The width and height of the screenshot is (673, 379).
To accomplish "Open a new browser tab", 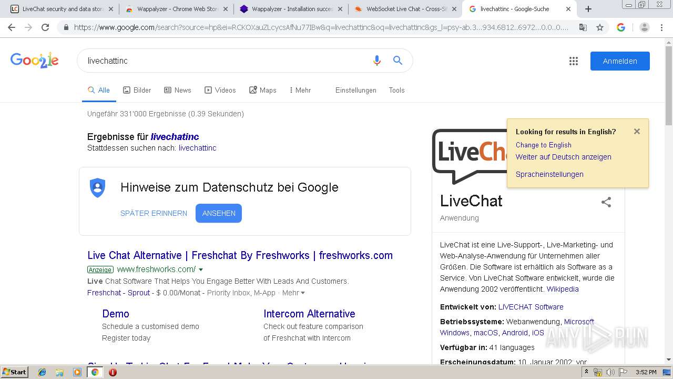I will coord(588,9).
